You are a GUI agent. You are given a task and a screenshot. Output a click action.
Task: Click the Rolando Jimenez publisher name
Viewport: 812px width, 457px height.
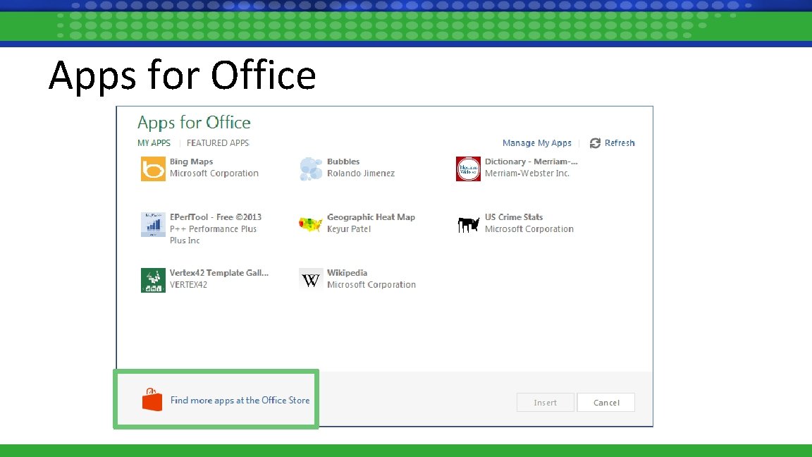361,173
